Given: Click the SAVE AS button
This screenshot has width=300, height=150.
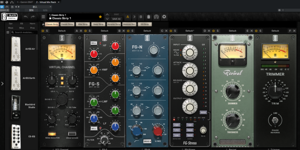Looking at the screenshot, I should (116, 19).
